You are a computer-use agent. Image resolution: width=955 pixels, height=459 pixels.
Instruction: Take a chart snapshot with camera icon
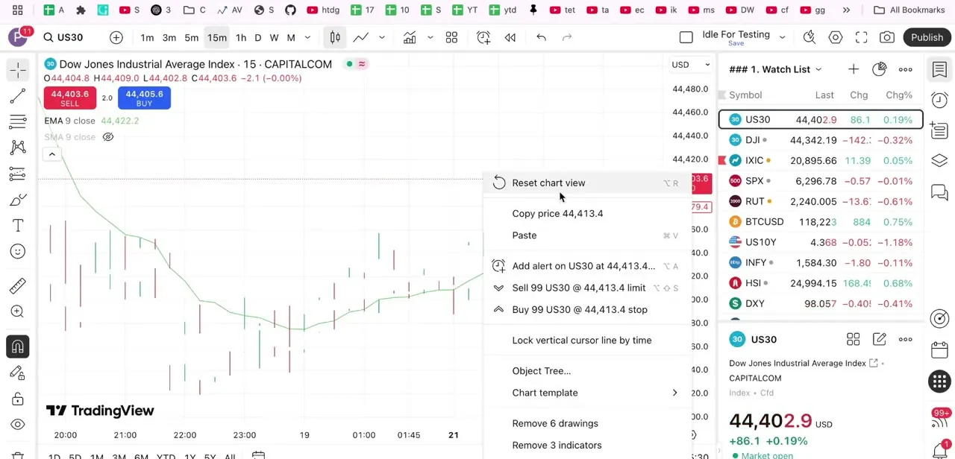(x=887, y=37)
